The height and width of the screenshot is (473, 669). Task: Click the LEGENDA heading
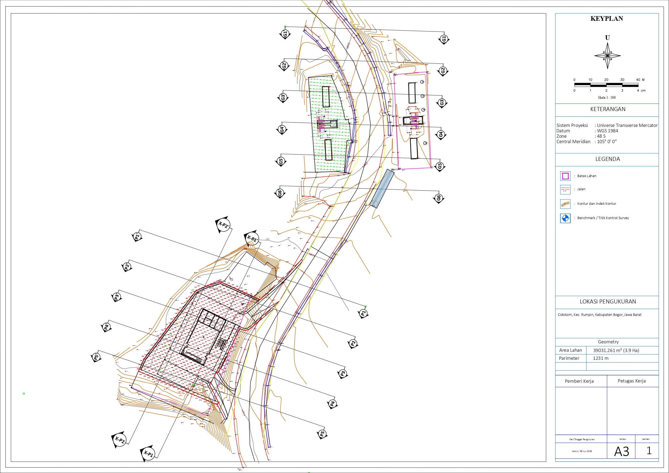[x=608, y=159]
